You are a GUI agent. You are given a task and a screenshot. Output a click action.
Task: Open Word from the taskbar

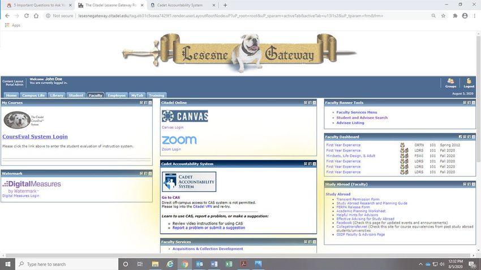coord(214,264)
